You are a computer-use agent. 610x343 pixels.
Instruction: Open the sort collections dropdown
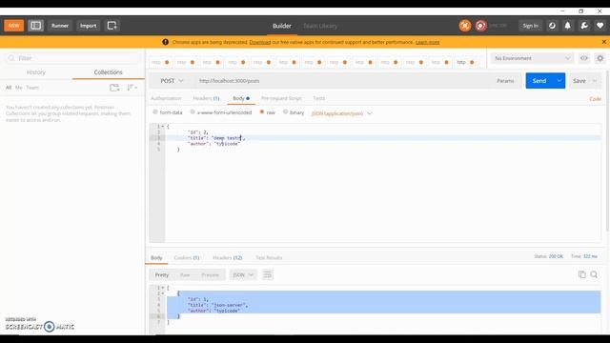(x=132, y=88)
